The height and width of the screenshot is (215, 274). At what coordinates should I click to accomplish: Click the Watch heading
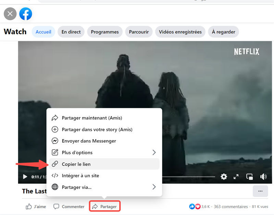point(15,32)
